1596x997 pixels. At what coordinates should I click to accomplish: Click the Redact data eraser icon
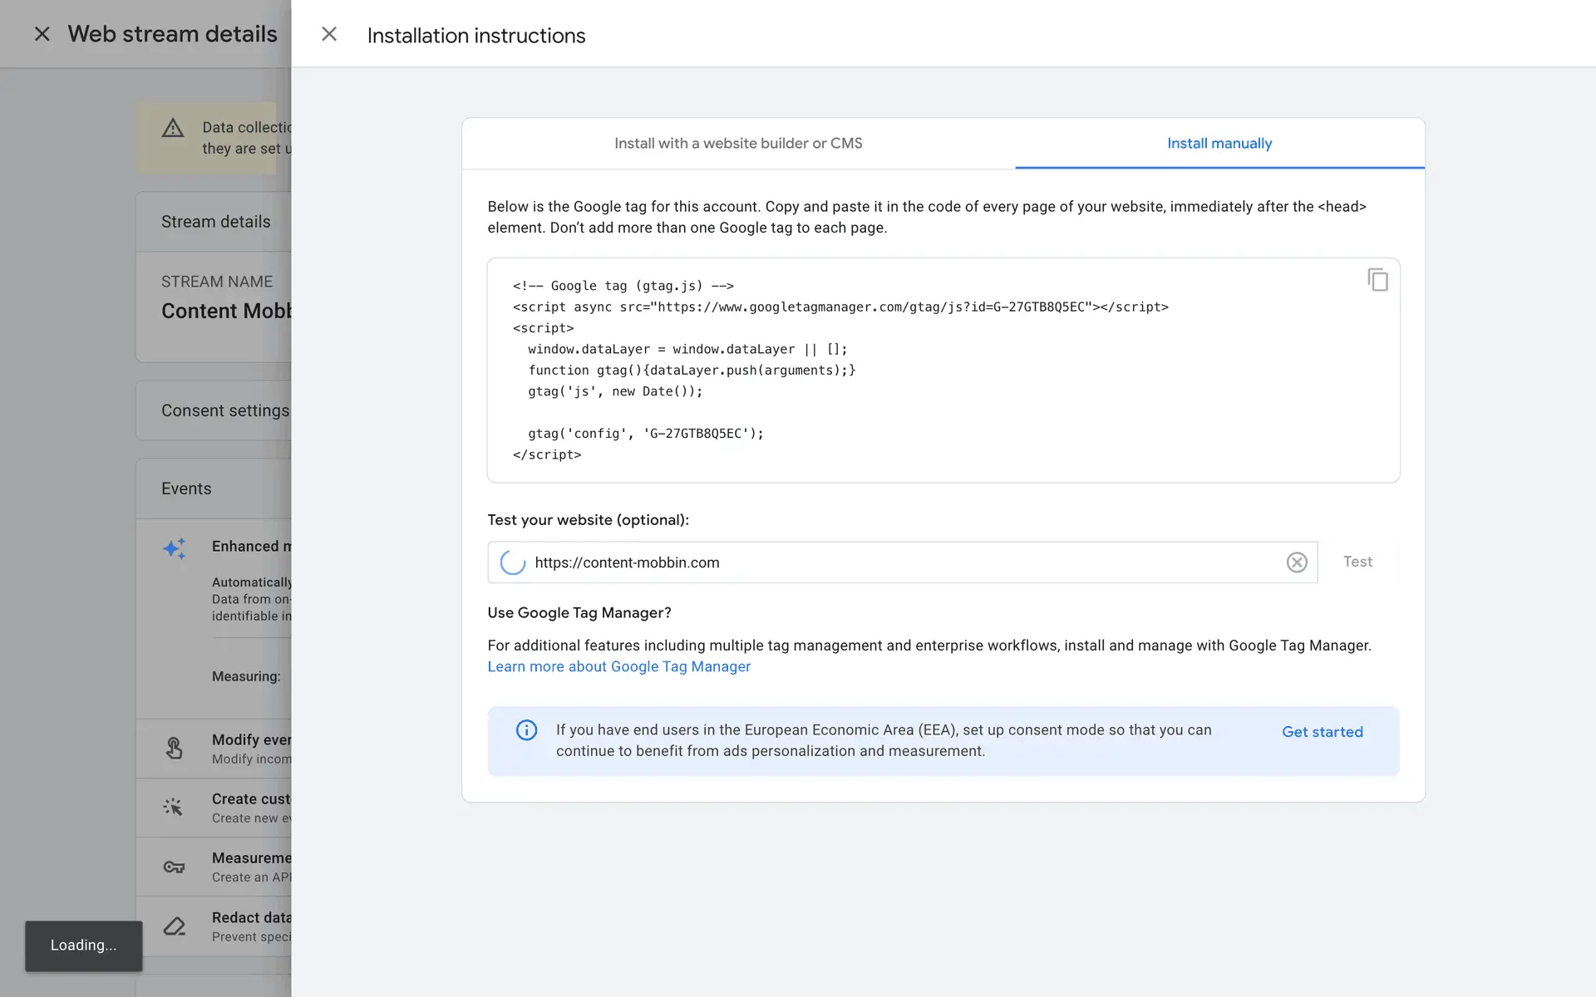coord(174,926)
